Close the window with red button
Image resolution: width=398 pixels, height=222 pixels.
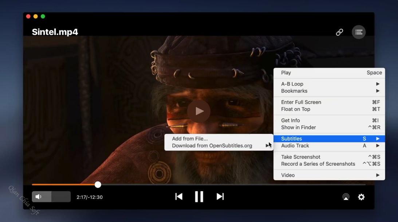(x=28, y=16)
